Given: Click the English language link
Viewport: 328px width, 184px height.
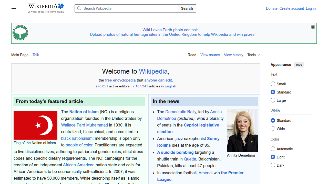Looking at the screenshot, I should coord(170,86).
